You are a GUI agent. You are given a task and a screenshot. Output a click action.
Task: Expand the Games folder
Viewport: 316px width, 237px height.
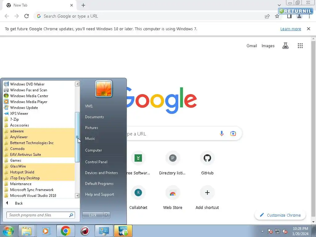point(39,160)
